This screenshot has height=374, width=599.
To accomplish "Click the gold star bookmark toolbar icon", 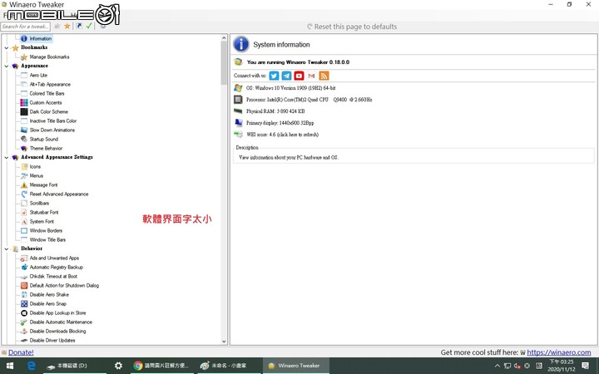I will pos(67,26).
